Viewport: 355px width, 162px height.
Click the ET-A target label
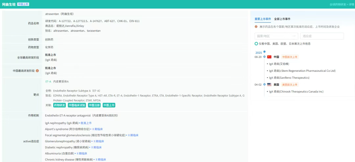click(x=48, y=81)
